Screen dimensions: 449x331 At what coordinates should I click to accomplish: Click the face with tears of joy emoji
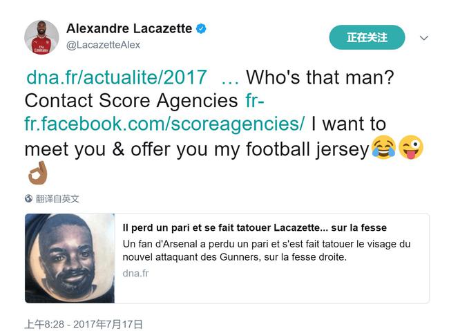383,147
